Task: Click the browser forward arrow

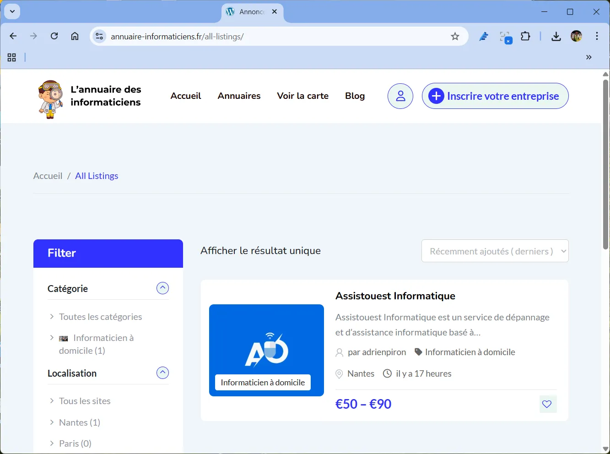Action: [33, 36]
